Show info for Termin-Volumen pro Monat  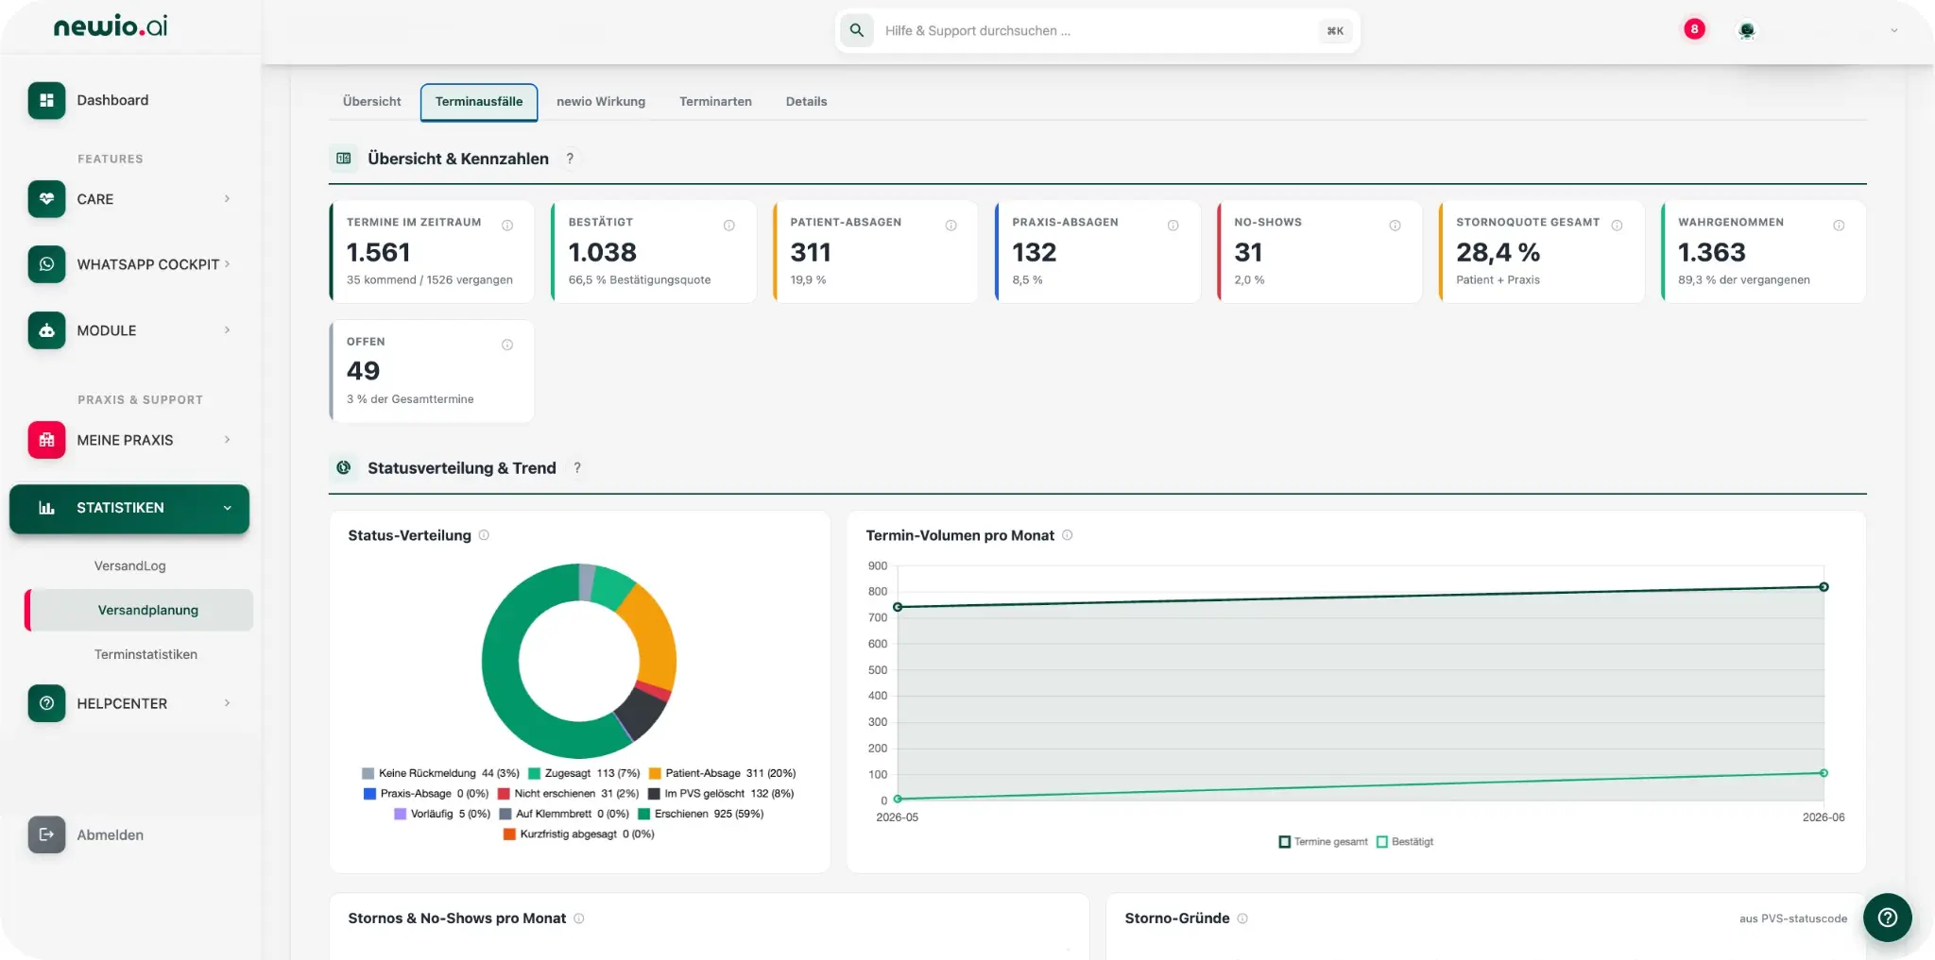(x=1068, y=535)
